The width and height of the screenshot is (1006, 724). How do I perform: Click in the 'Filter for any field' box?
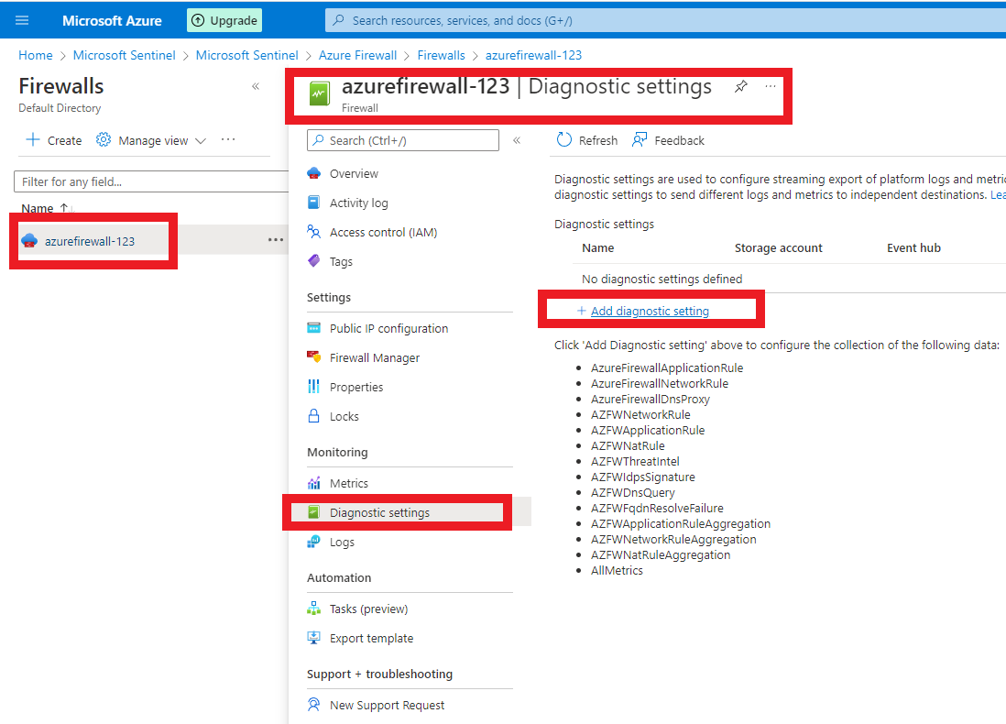pos(147,181)
